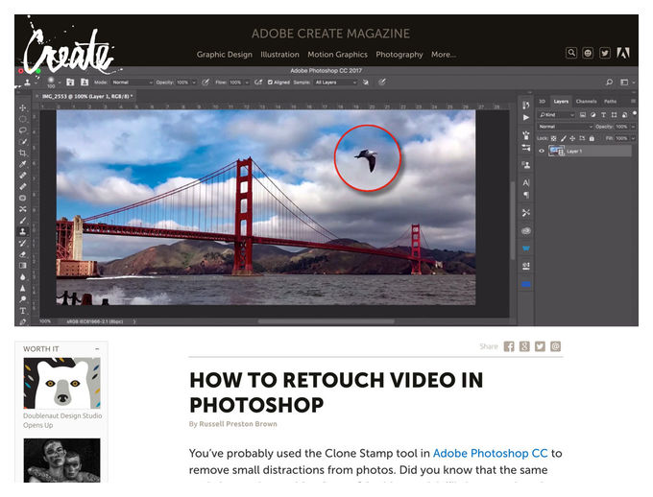Open the Actions panel play icon
This screenshot has width=653, height=497.
526,118
